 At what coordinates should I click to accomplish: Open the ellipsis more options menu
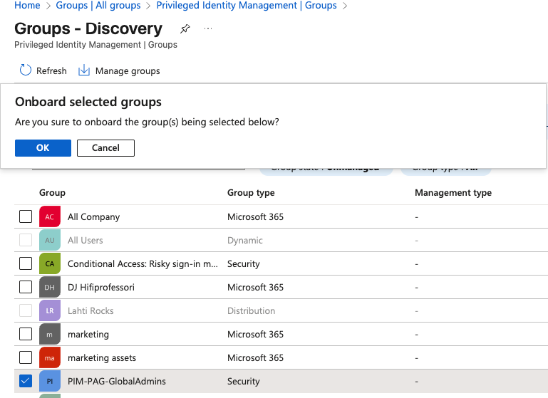[208, 29]
